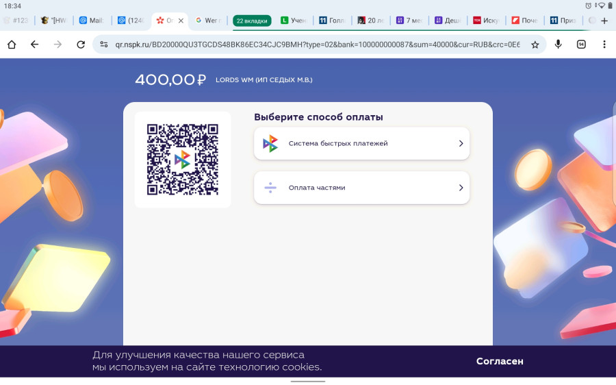Open site settings icon in address bar
This screenshot has height=385, width=616.
[104, 45]
